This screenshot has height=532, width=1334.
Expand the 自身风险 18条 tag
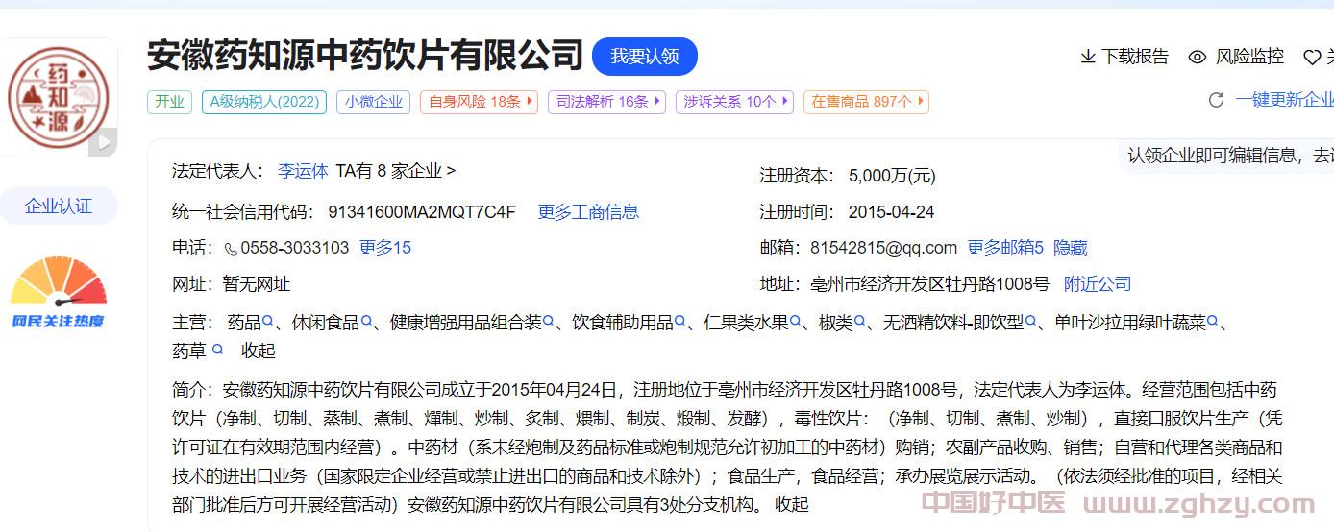[x=480, y=101]
